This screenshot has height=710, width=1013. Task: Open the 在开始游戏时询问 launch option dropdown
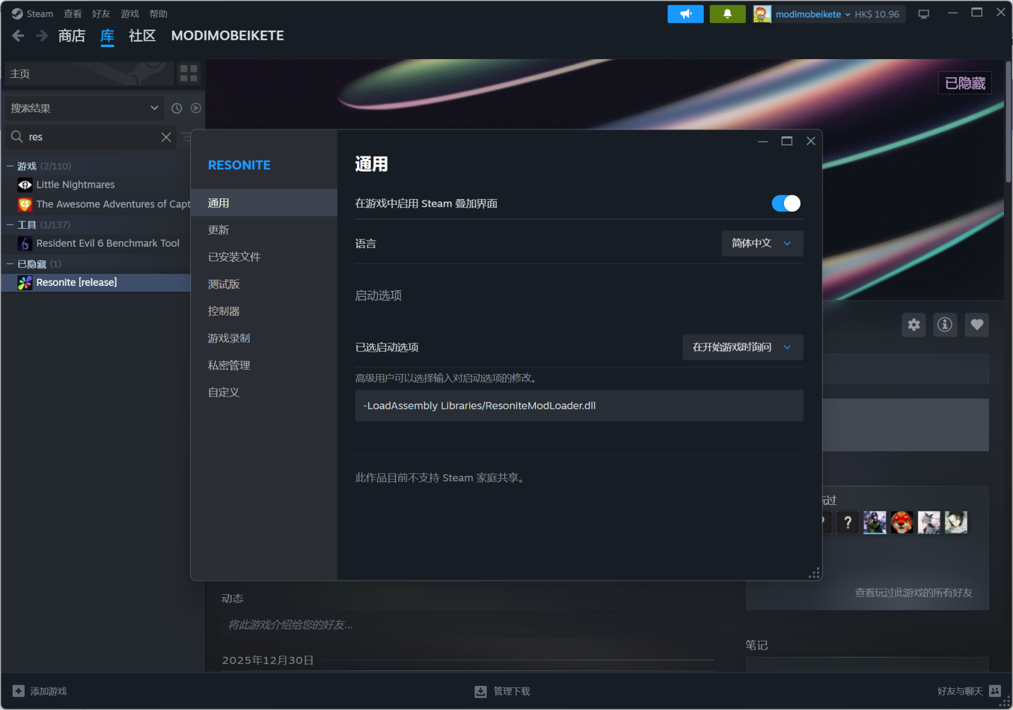[x=742, y=347]
